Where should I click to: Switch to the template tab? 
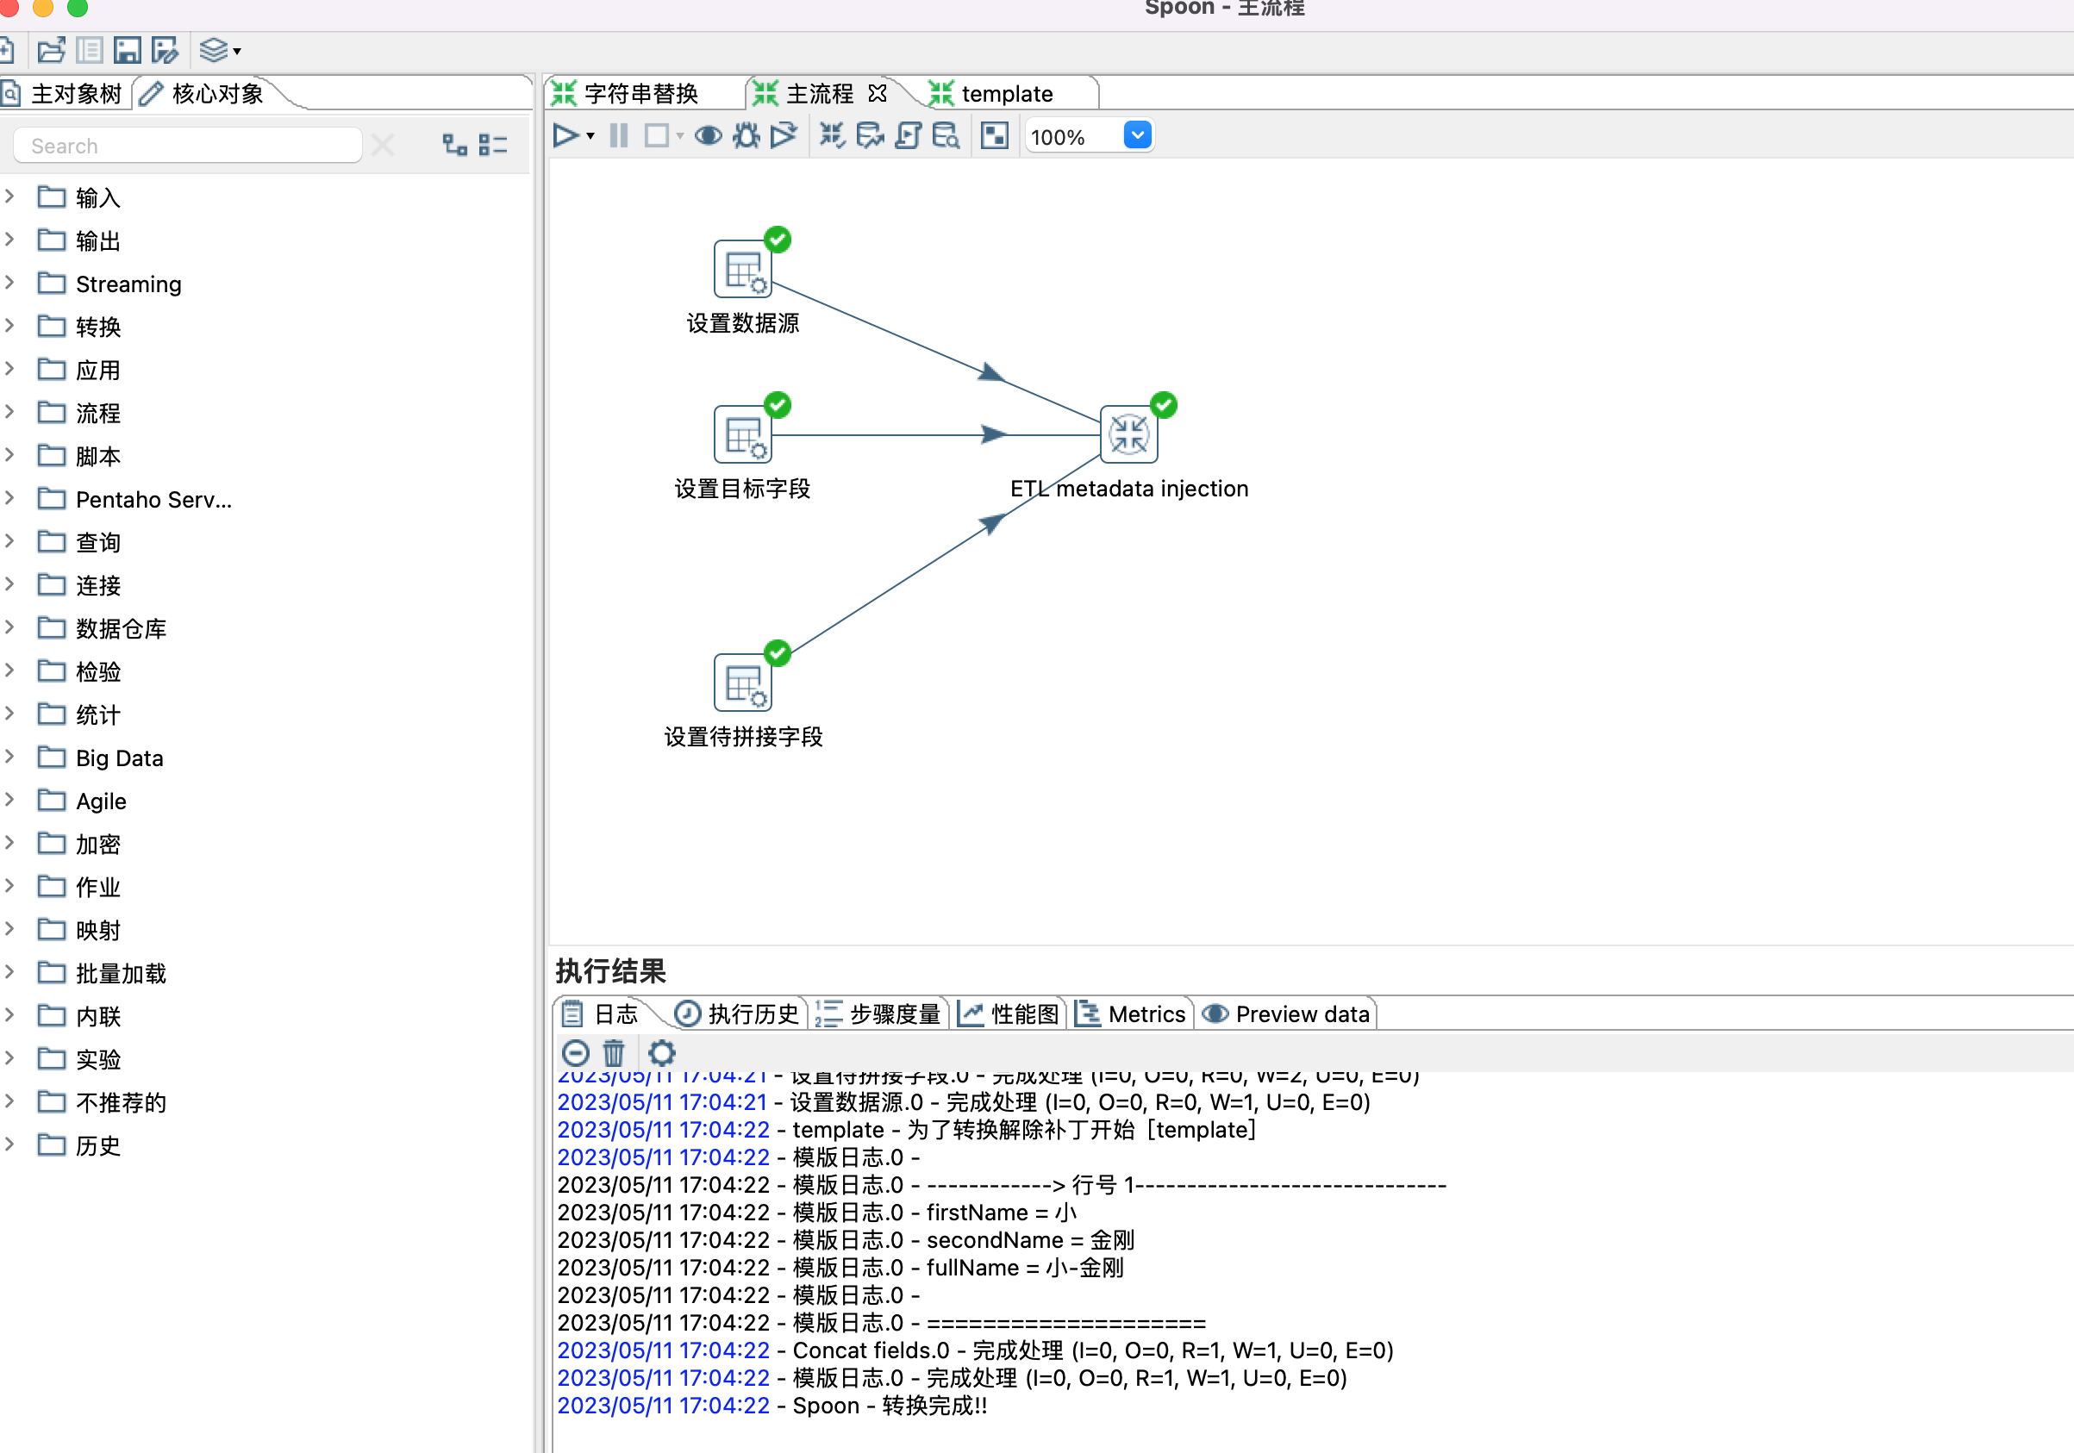pos(1007,92)
